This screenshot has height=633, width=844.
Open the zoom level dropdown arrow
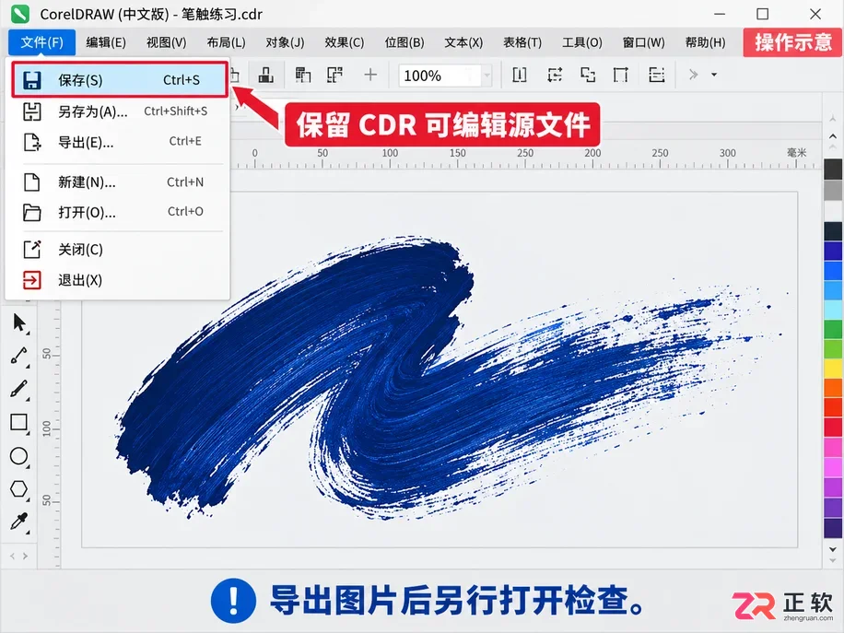(486, 76)
